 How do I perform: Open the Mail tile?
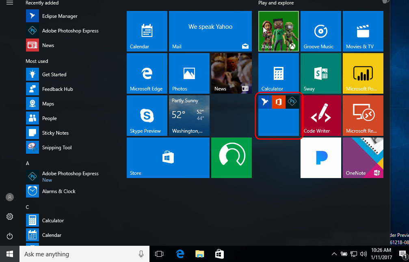(x=210, y=31)
